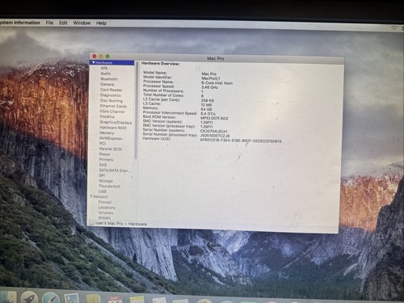Screen dimensions: 404x303
Task: Select Ethernet Cards in the sidebar
Action: click(113, 106)
